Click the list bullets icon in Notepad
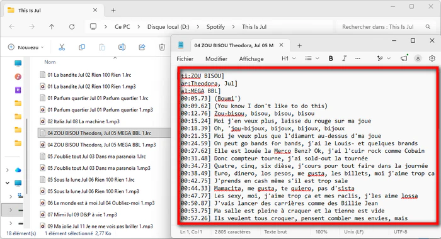The height and width of the screenshot is (239, 441). [x=309, y=58]
